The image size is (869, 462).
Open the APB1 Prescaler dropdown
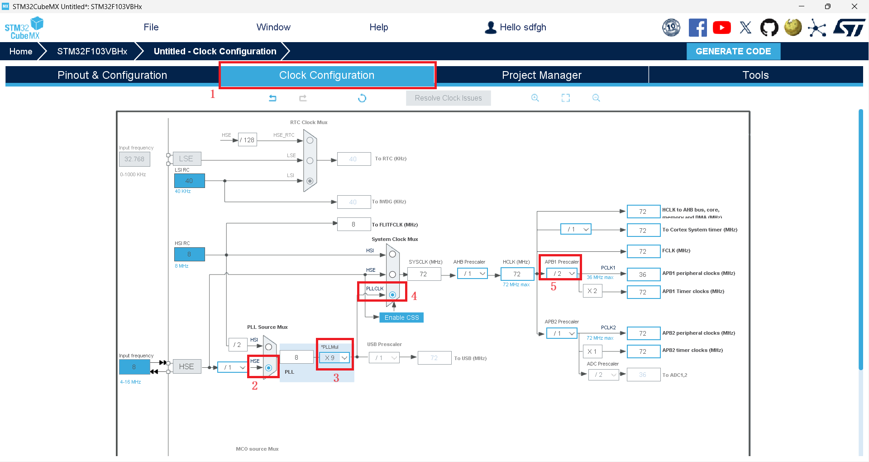pos(562,274)
